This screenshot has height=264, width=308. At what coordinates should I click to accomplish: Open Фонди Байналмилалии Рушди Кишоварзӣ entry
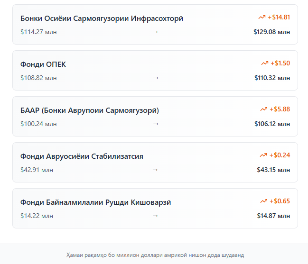[95, 202]
